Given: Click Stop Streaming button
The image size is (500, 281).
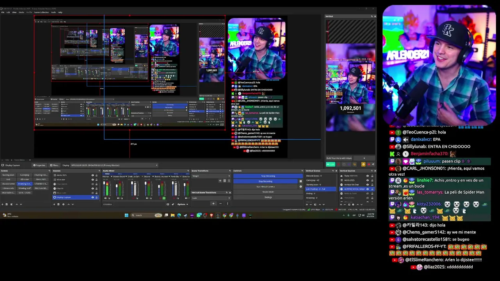Looking at the screenshot, I should (x=268, y=176).
